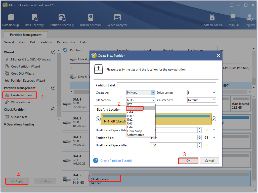Click the Migrate OS to SSD/HD Wizard icon
Image resolution: width=258 pixels, height=193 pixels.
(7, 59)
